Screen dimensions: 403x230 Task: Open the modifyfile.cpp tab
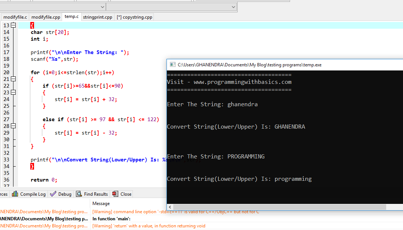46,17
